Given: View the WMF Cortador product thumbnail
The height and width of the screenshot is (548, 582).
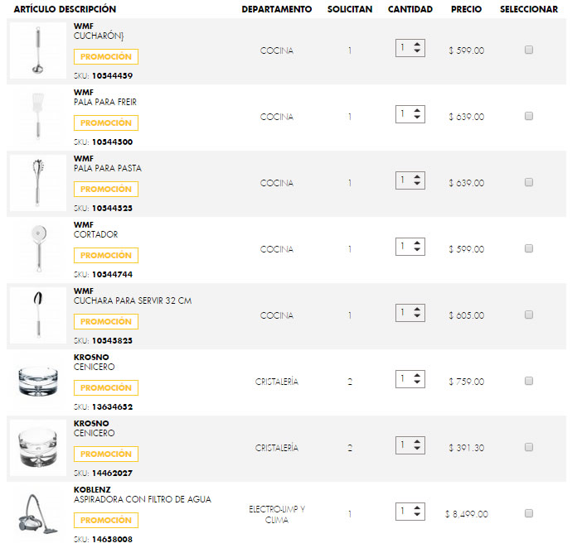Looking at the screenshot, I should coord(37,249).
